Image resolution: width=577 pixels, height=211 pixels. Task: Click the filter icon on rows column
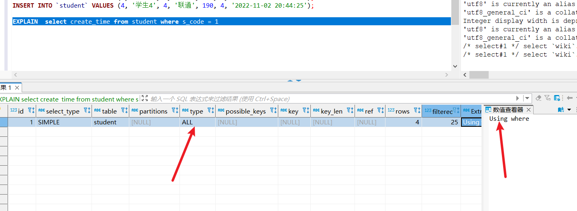[416, 111]
